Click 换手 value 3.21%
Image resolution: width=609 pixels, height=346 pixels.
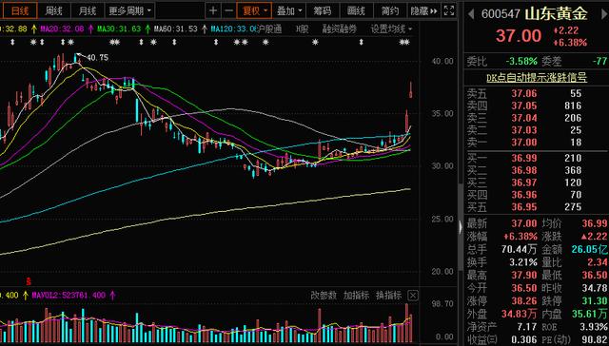click(x=523, y=262)
